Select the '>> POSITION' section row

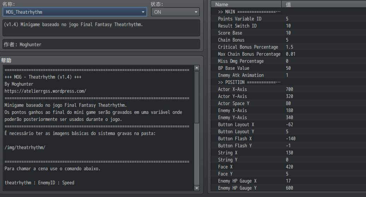coord(288,82)
